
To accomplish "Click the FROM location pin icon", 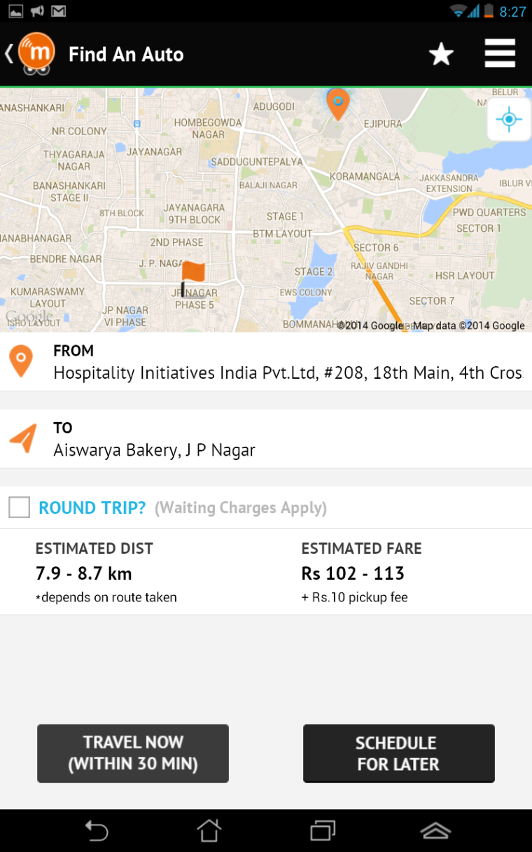I will 21,361.
